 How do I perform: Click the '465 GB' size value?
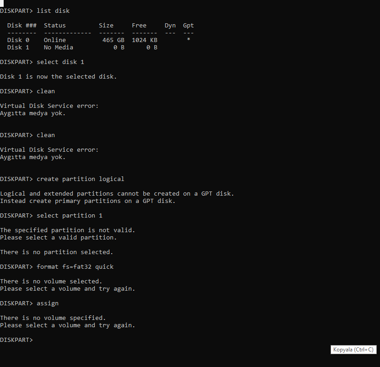[114, 40]
